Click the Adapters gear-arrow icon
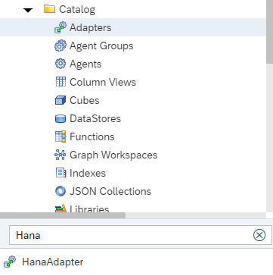The image size is (273, 276). [x=60, y=27]
